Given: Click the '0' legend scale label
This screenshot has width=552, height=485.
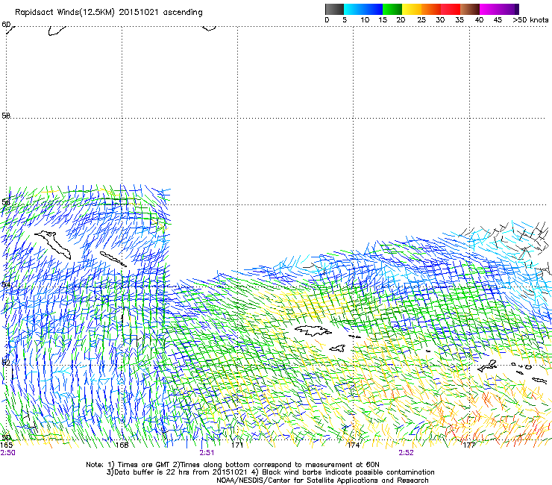Looking at the screenshot, I should pyautogui.click(x=327, y=20).
